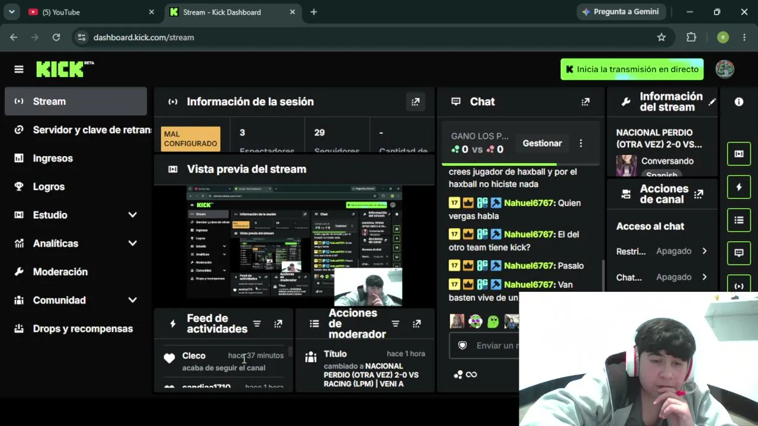Expand the Analíticas sidebar section

tap(133, 243)
